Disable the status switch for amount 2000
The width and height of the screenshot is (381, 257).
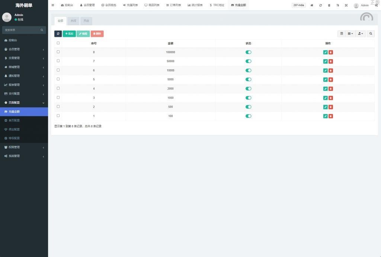249,89
